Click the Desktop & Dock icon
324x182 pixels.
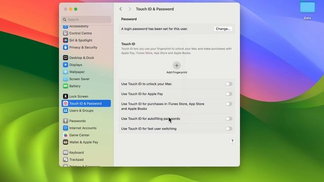click(x=65, y=58)
